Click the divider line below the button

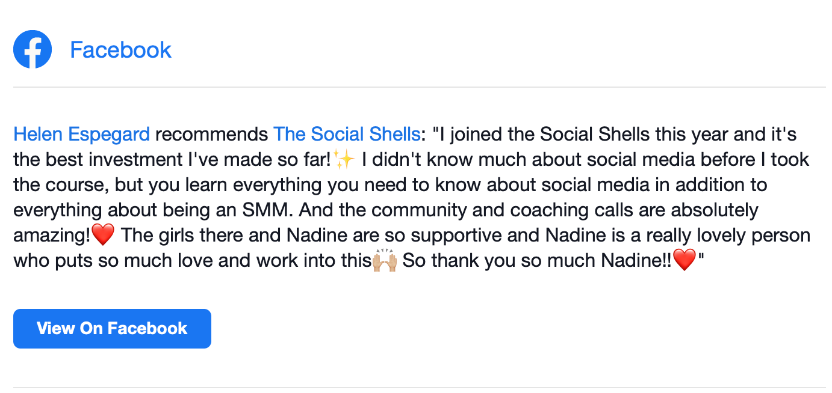pyautogui.click(x=419, y=388)
